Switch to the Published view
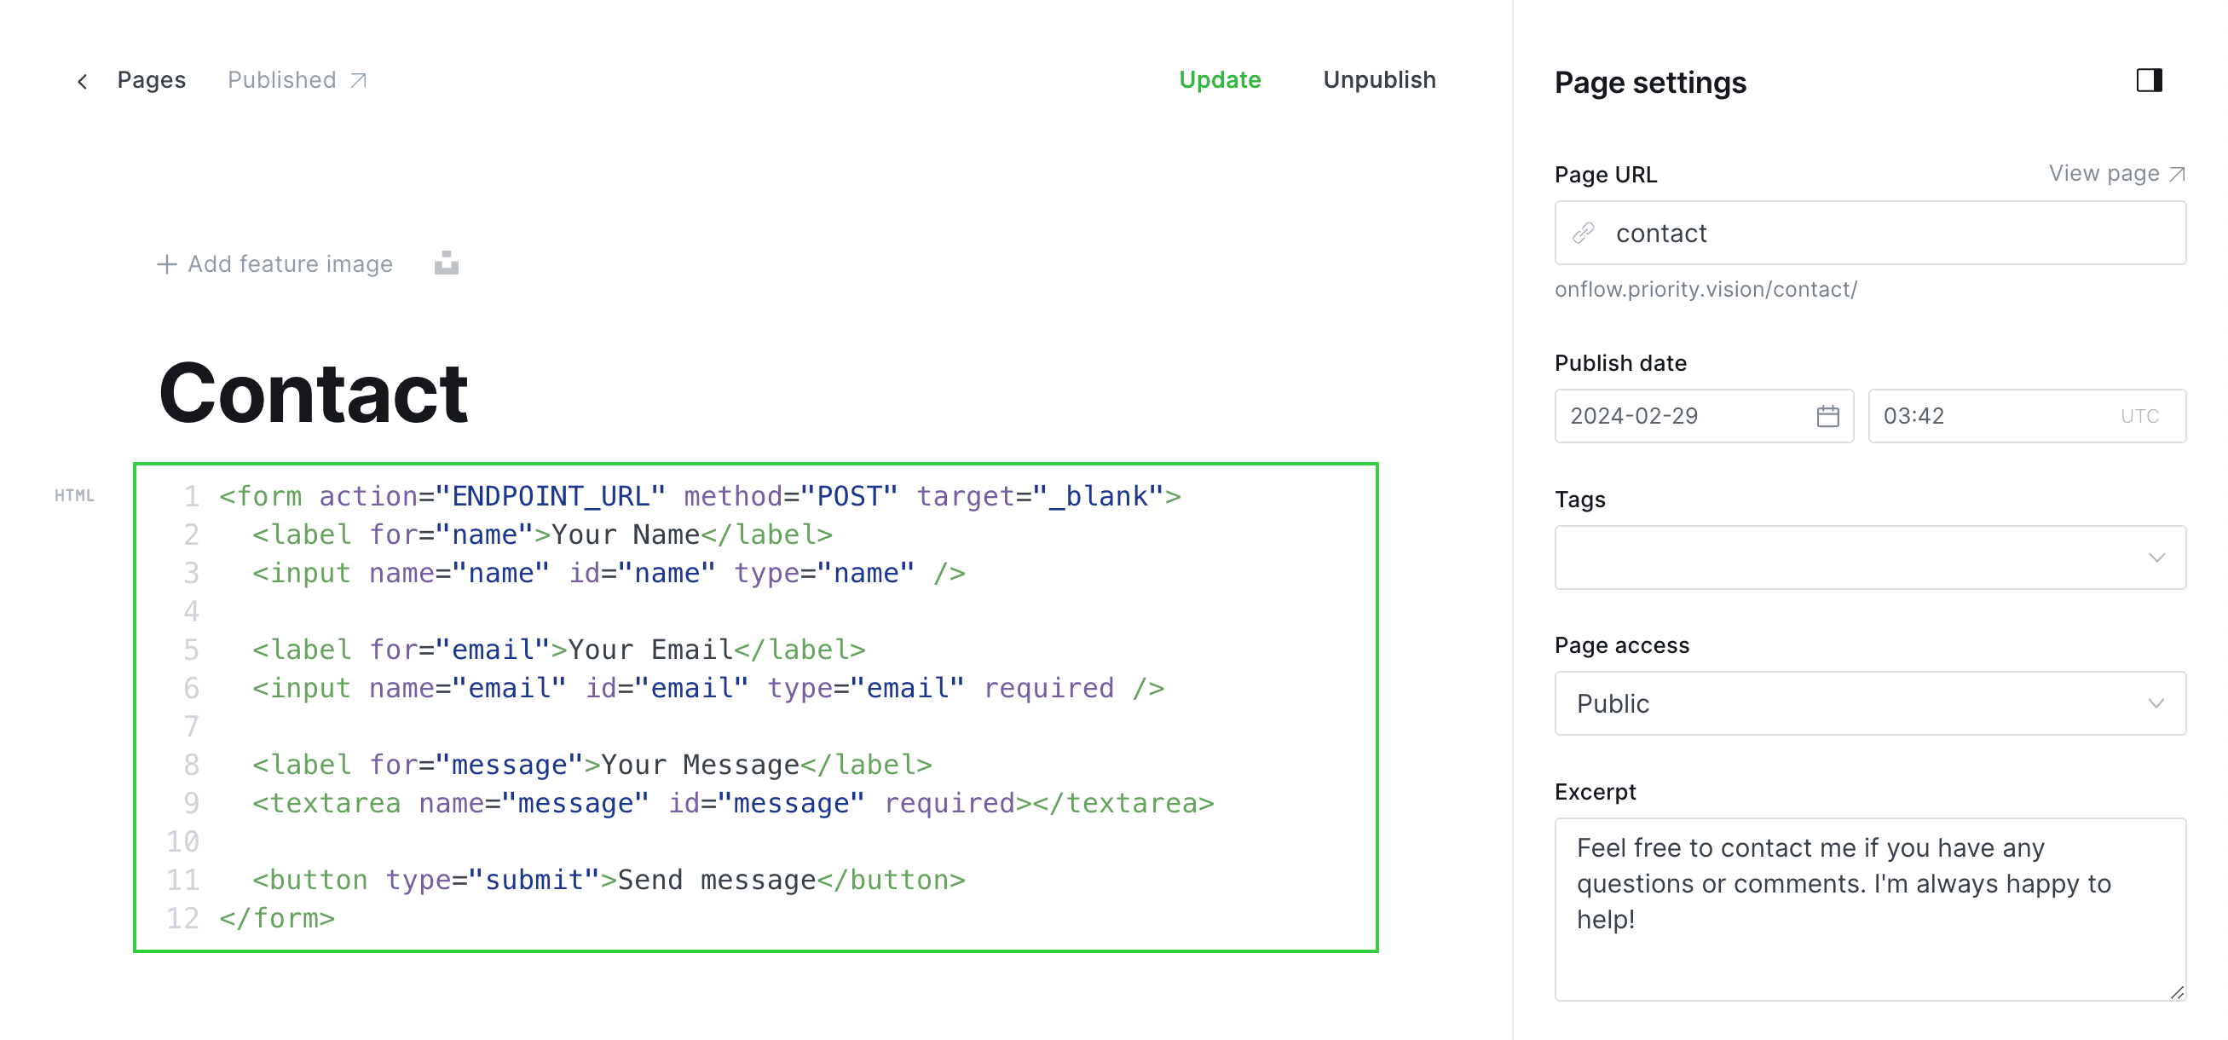This screenshot has width=2228, height=1040. click(281, 79)
